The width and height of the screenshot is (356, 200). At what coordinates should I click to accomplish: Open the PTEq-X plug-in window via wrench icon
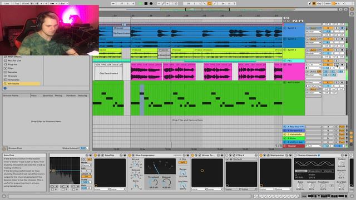[234, 156]
